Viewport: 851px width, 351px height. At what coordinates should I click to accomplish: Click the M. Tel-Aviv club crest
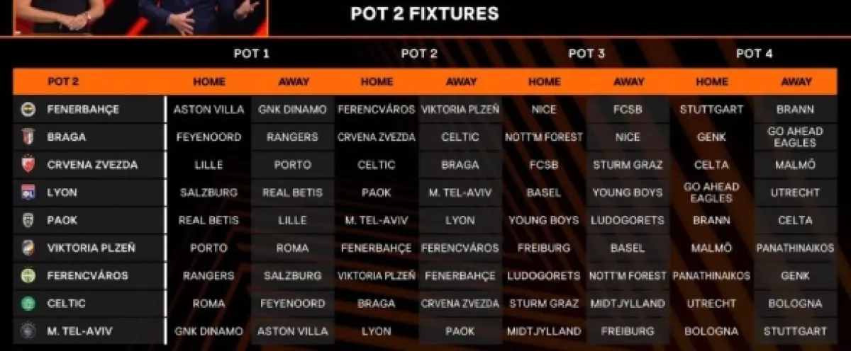(28, 331)
